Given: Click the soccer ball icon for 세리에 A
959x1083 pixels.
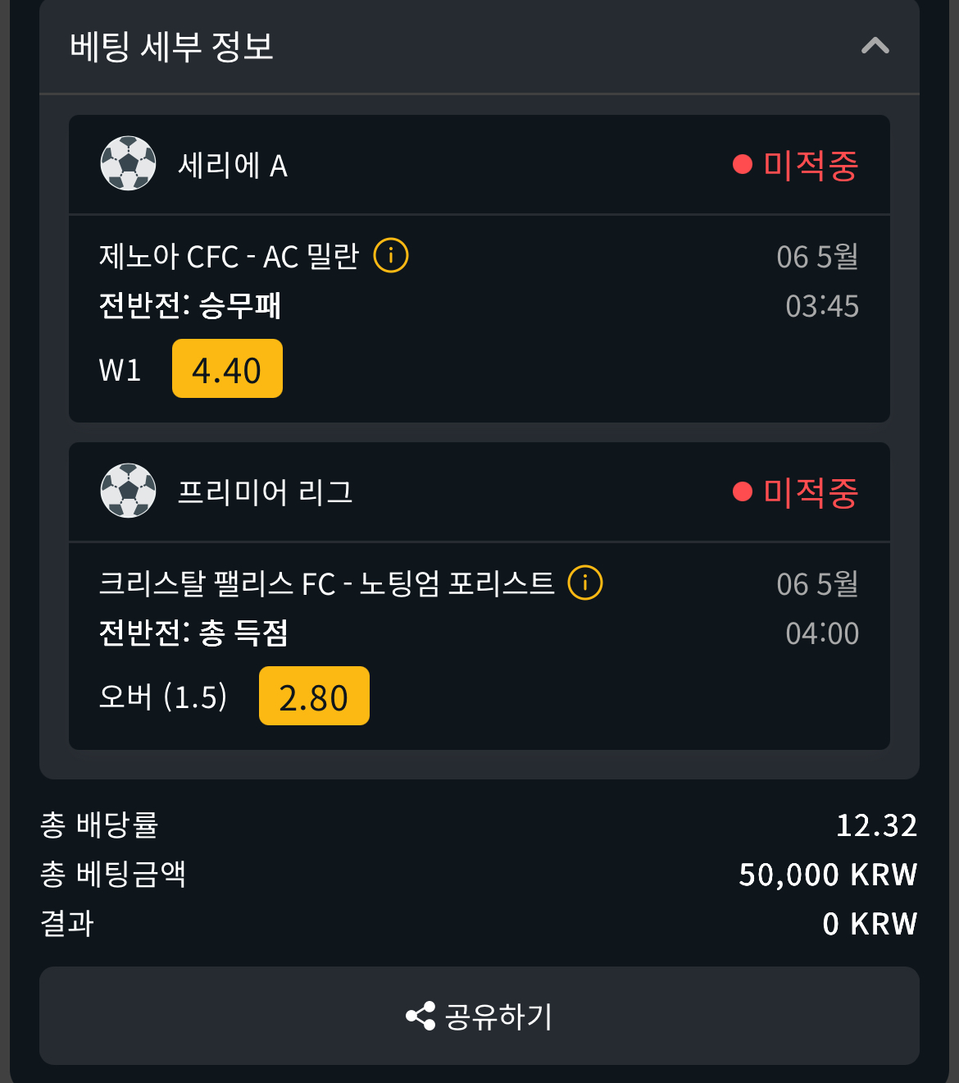Looking at the screenshot, I should pos(128,163).
